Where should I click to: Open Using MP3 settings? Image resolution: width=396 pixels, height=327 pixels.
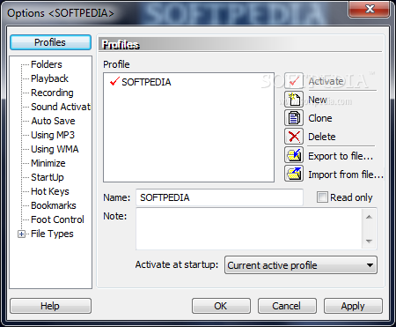tap(53, 135)
